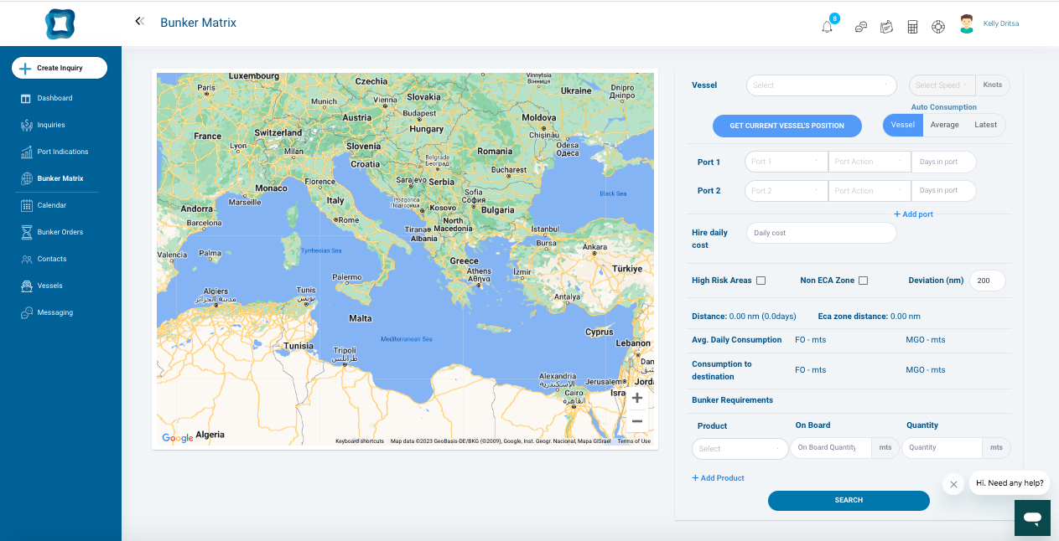The width and height of the screenshot is (1059, 541).
Task: Open Inquiries from the sidebar
Action: pyautogui.click(x=51, y=125)
